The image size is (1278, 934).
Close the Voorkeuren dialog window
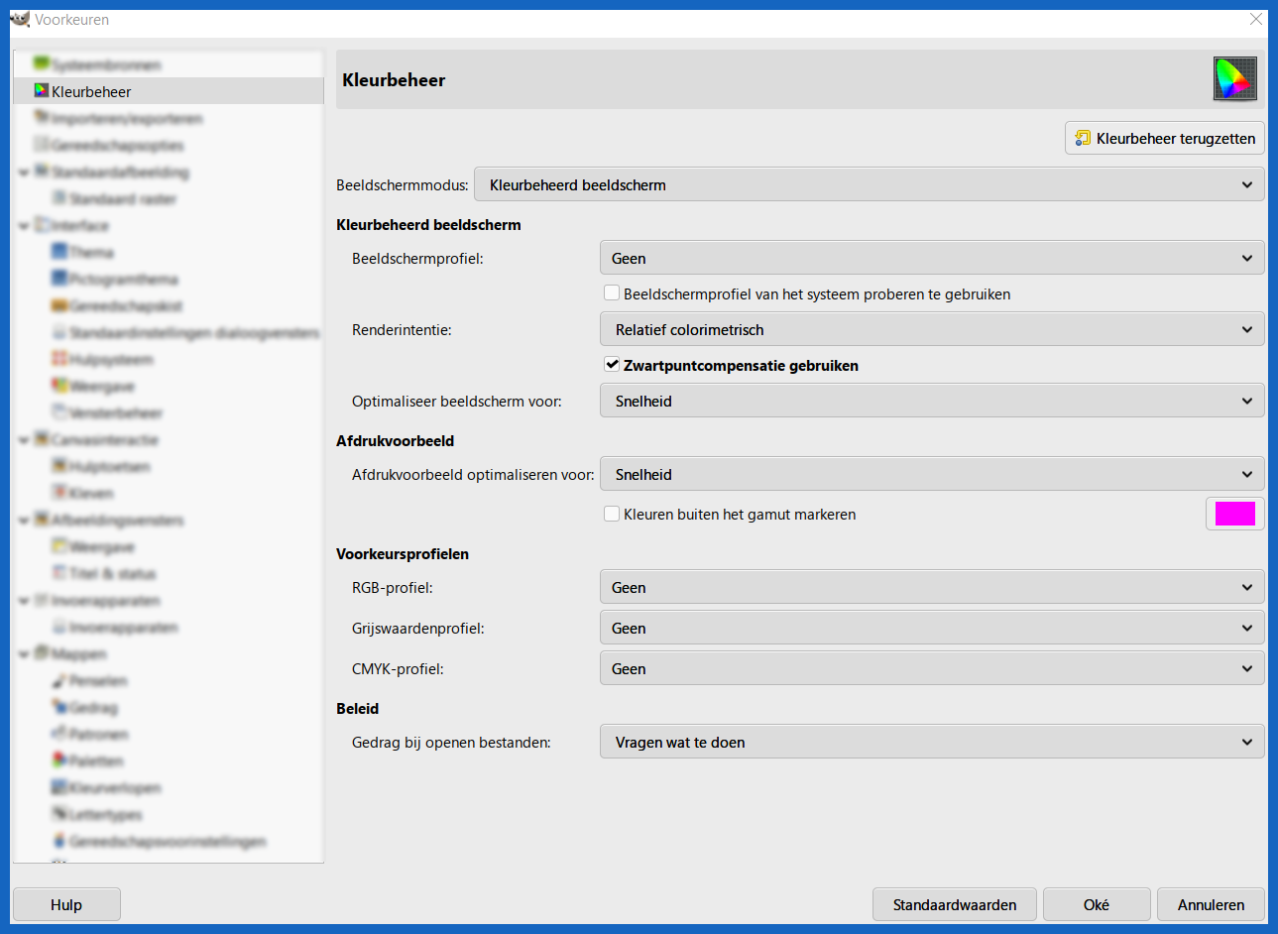1256,19
